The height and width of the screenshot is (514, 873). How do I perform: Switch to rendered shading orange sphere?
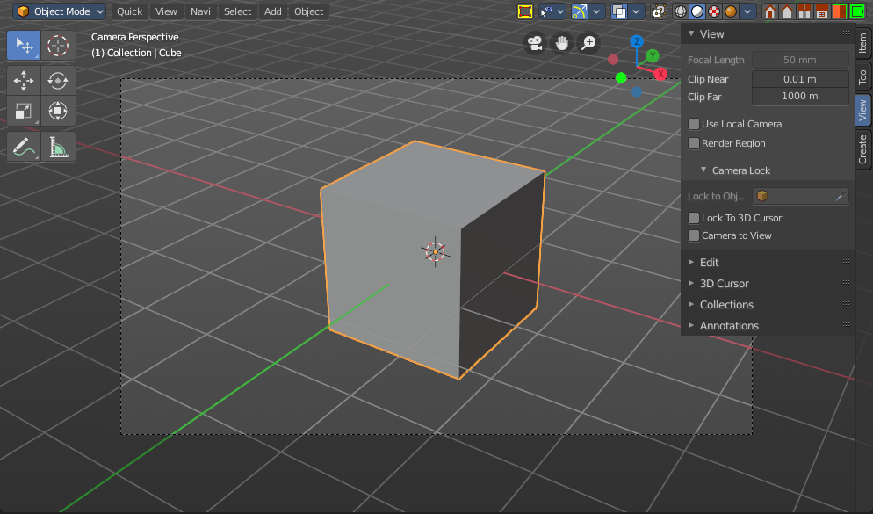(x=731, y=11)
